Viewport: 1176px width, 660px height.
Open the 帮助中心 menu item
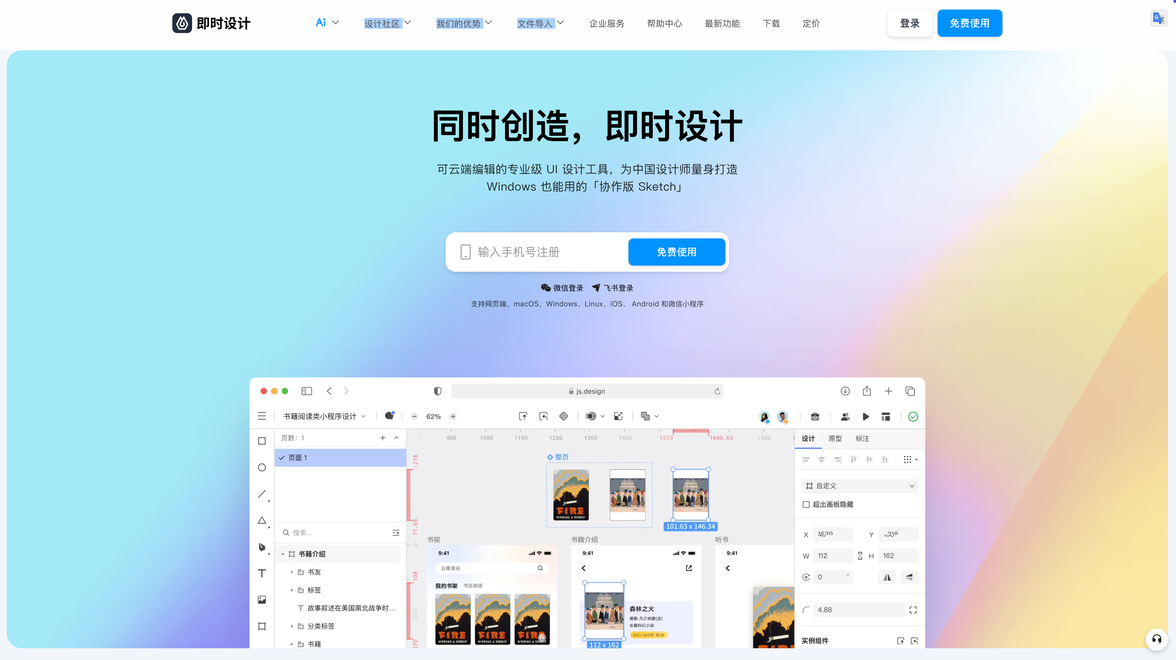tap(665, 23)
